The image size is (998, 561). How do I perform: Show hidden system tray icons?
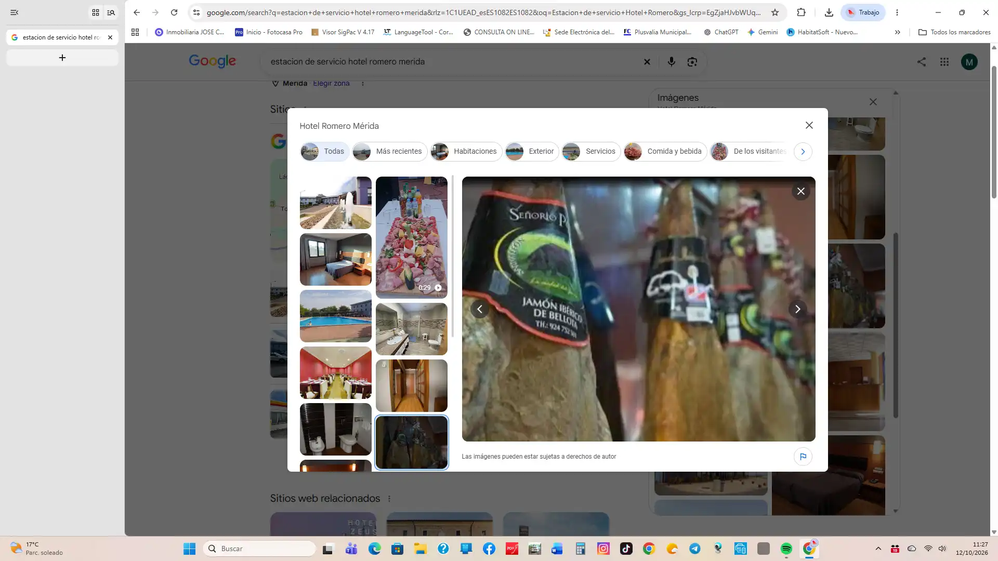tap(878, 549)
